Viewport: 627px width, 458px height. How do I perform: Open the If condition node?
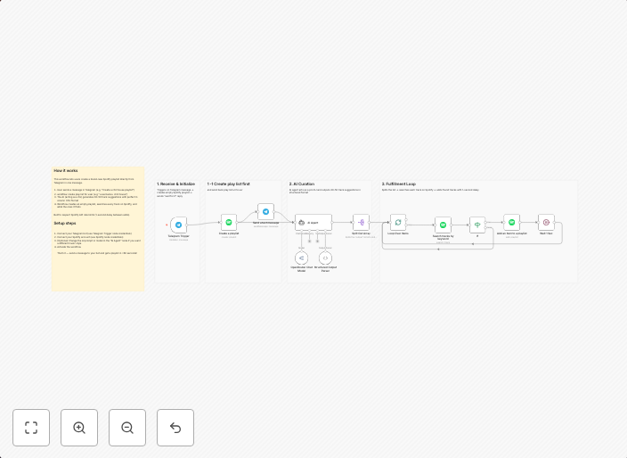point(477,225)
